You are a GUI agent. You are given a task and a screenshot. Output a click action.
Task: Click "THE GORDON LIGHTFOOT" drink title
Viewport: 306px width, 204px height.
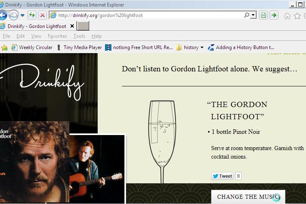coord(237,110)
